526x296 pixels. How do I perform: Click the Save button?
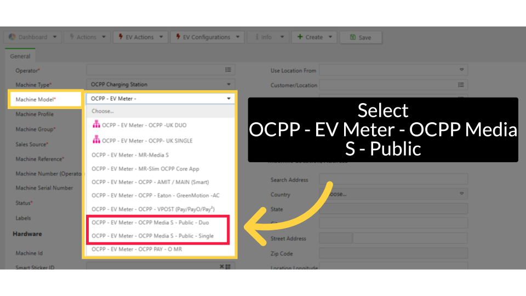tap(361, 37)
